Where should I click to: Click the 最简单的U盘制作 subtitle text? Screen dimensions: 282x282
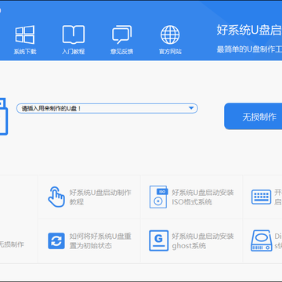249,49
